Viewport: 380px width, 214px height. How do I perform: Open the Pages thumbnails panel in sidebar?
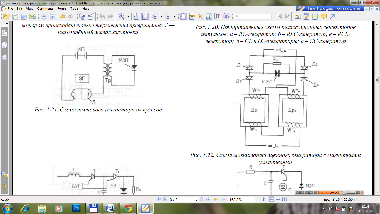coord(4,45)
